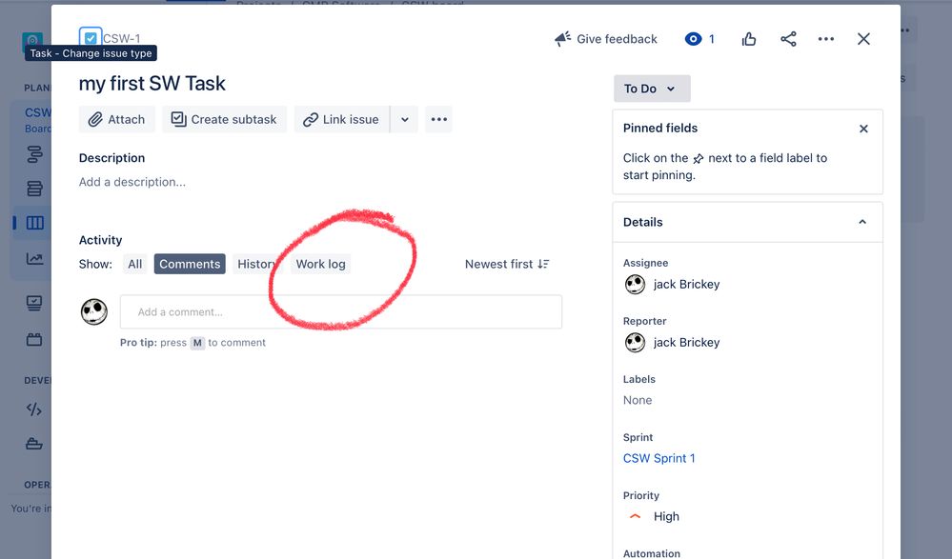Open the roadmap icon in sidebar

coord(34,154)
